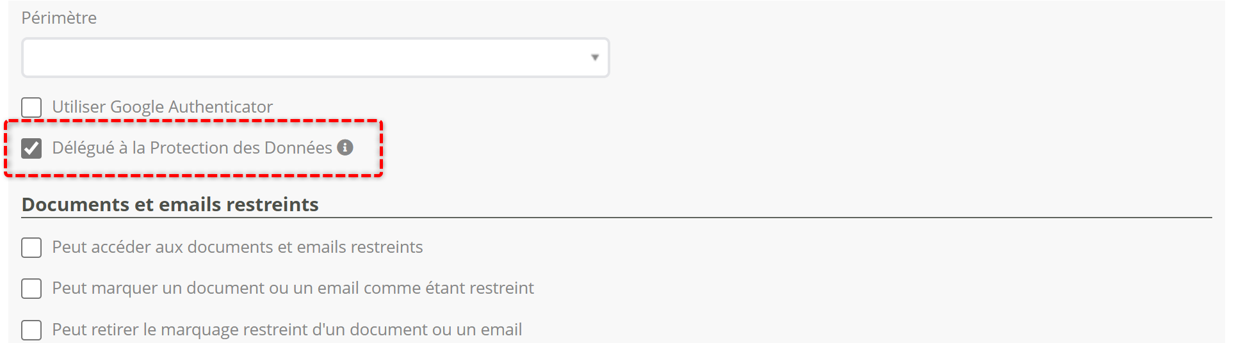Click the info icon beside Délégué à la Protection
The image size is (1234, 343).
coord(345,148)
